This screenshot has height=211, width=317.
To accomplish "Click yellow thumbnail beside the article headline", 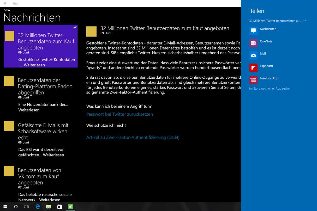I will [91, 31].
